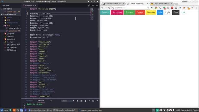Collapse the Open Editors section

click(x=7, y=9)
